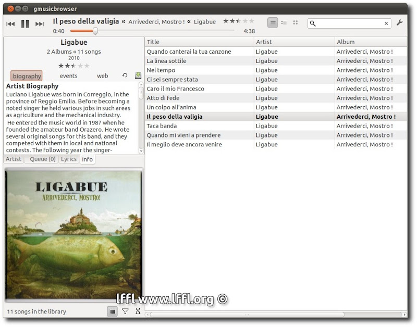Screen dimensions: 417x327
Task: Click the Album cell in 'Nel tempo' row
Action: 371,70
